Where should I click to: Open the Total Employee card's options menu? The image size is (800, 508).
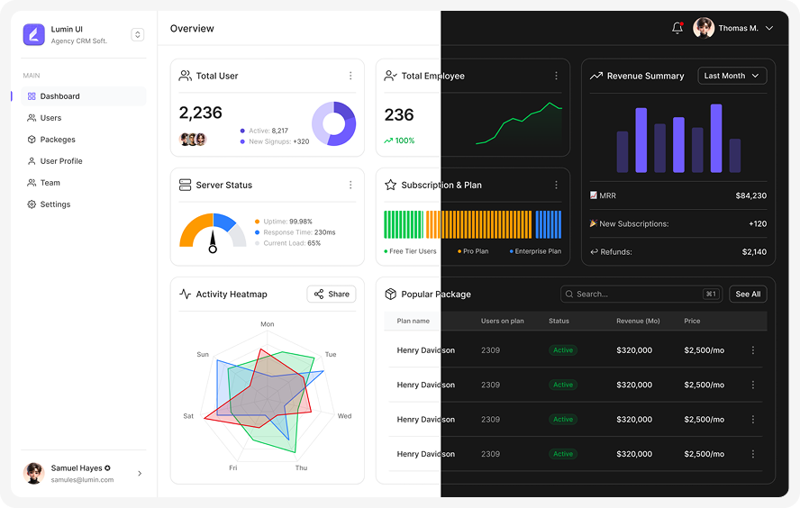tap(556, 77)
